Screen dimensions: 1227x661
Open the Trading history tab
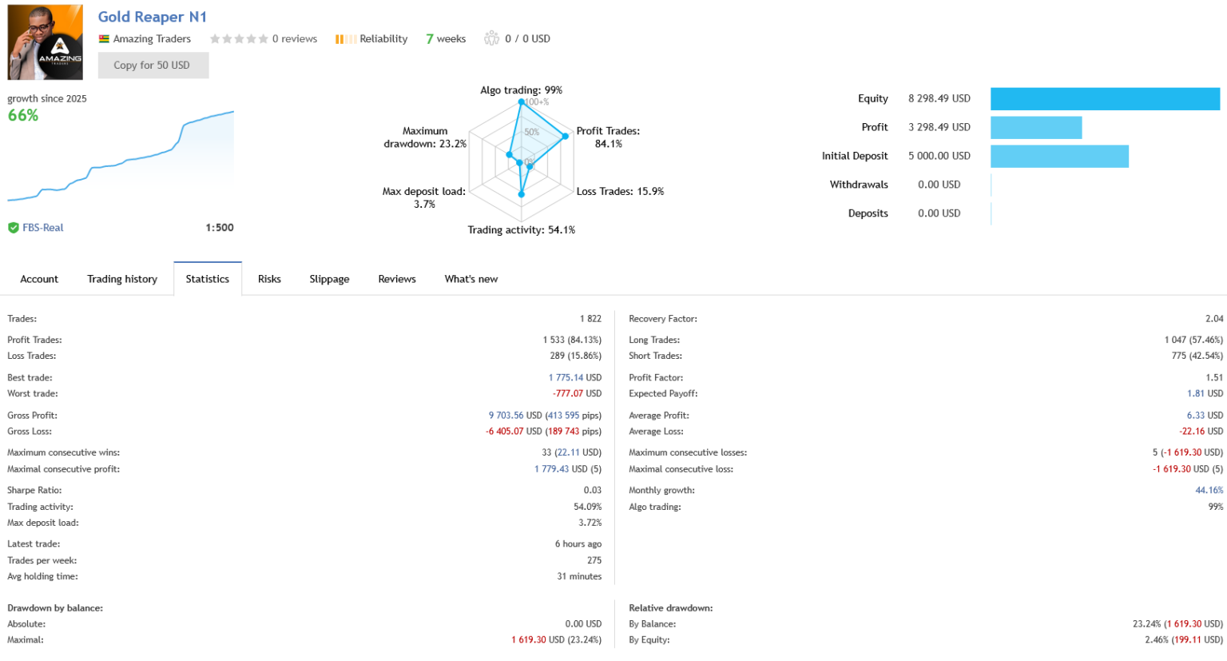coord(122,279)
